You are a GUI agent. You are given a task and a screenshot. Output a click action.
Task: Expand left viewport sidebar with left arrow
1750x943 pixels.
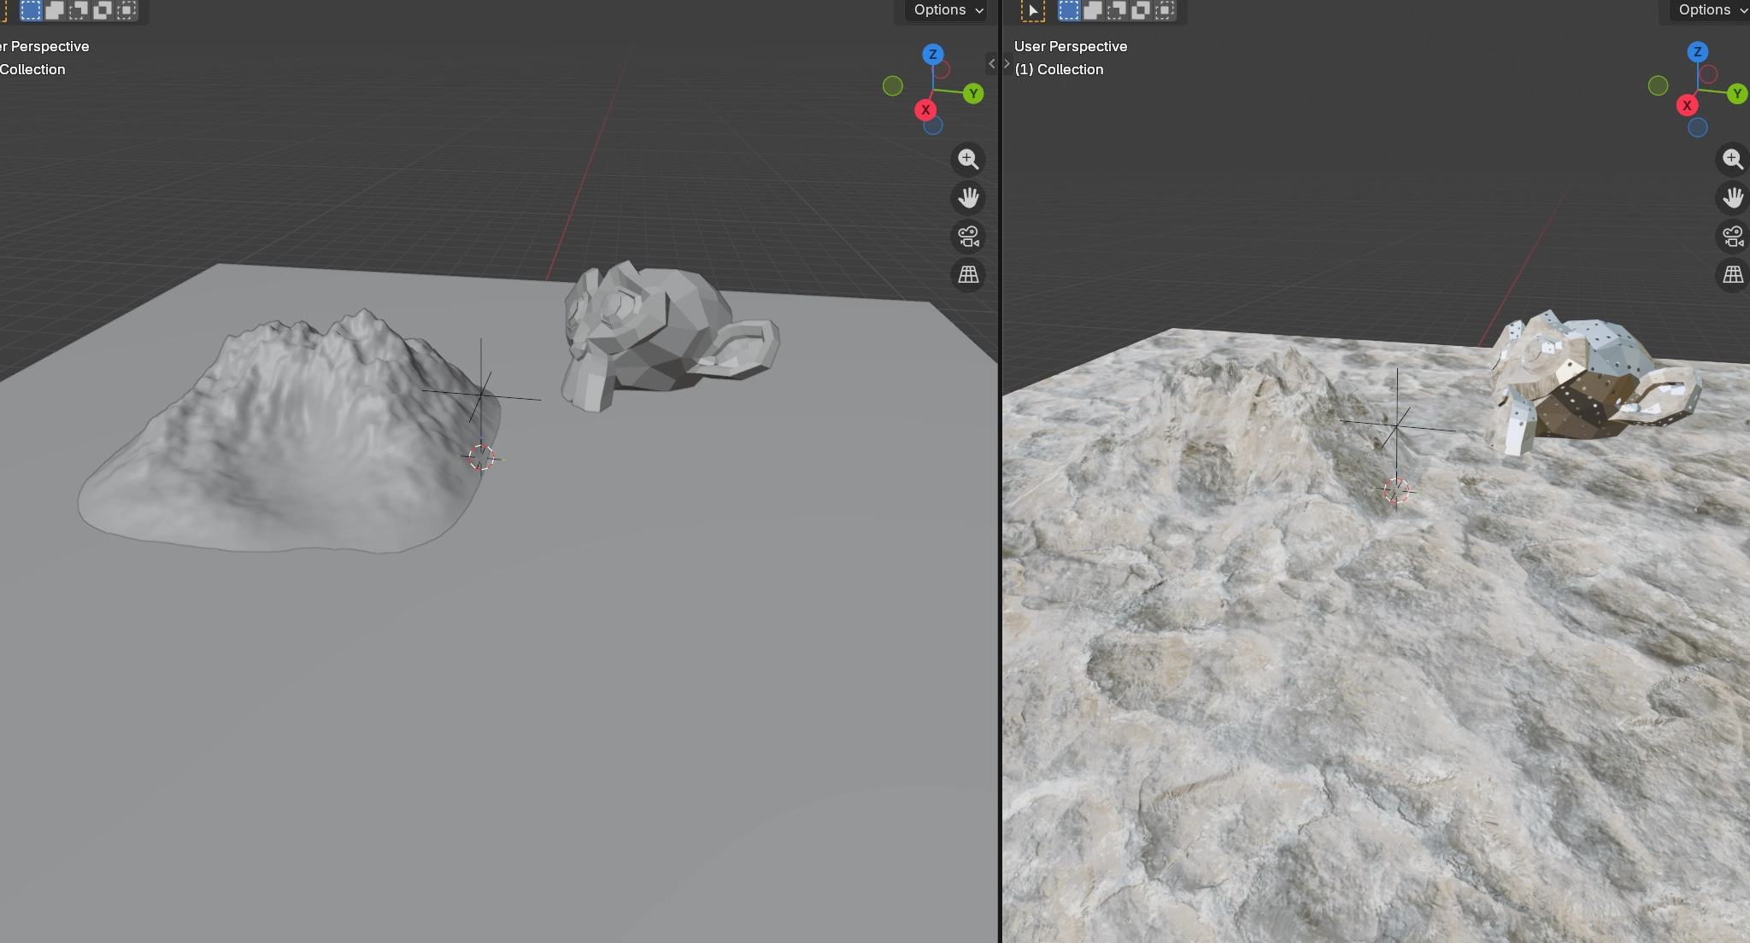[x=991, y=63]
